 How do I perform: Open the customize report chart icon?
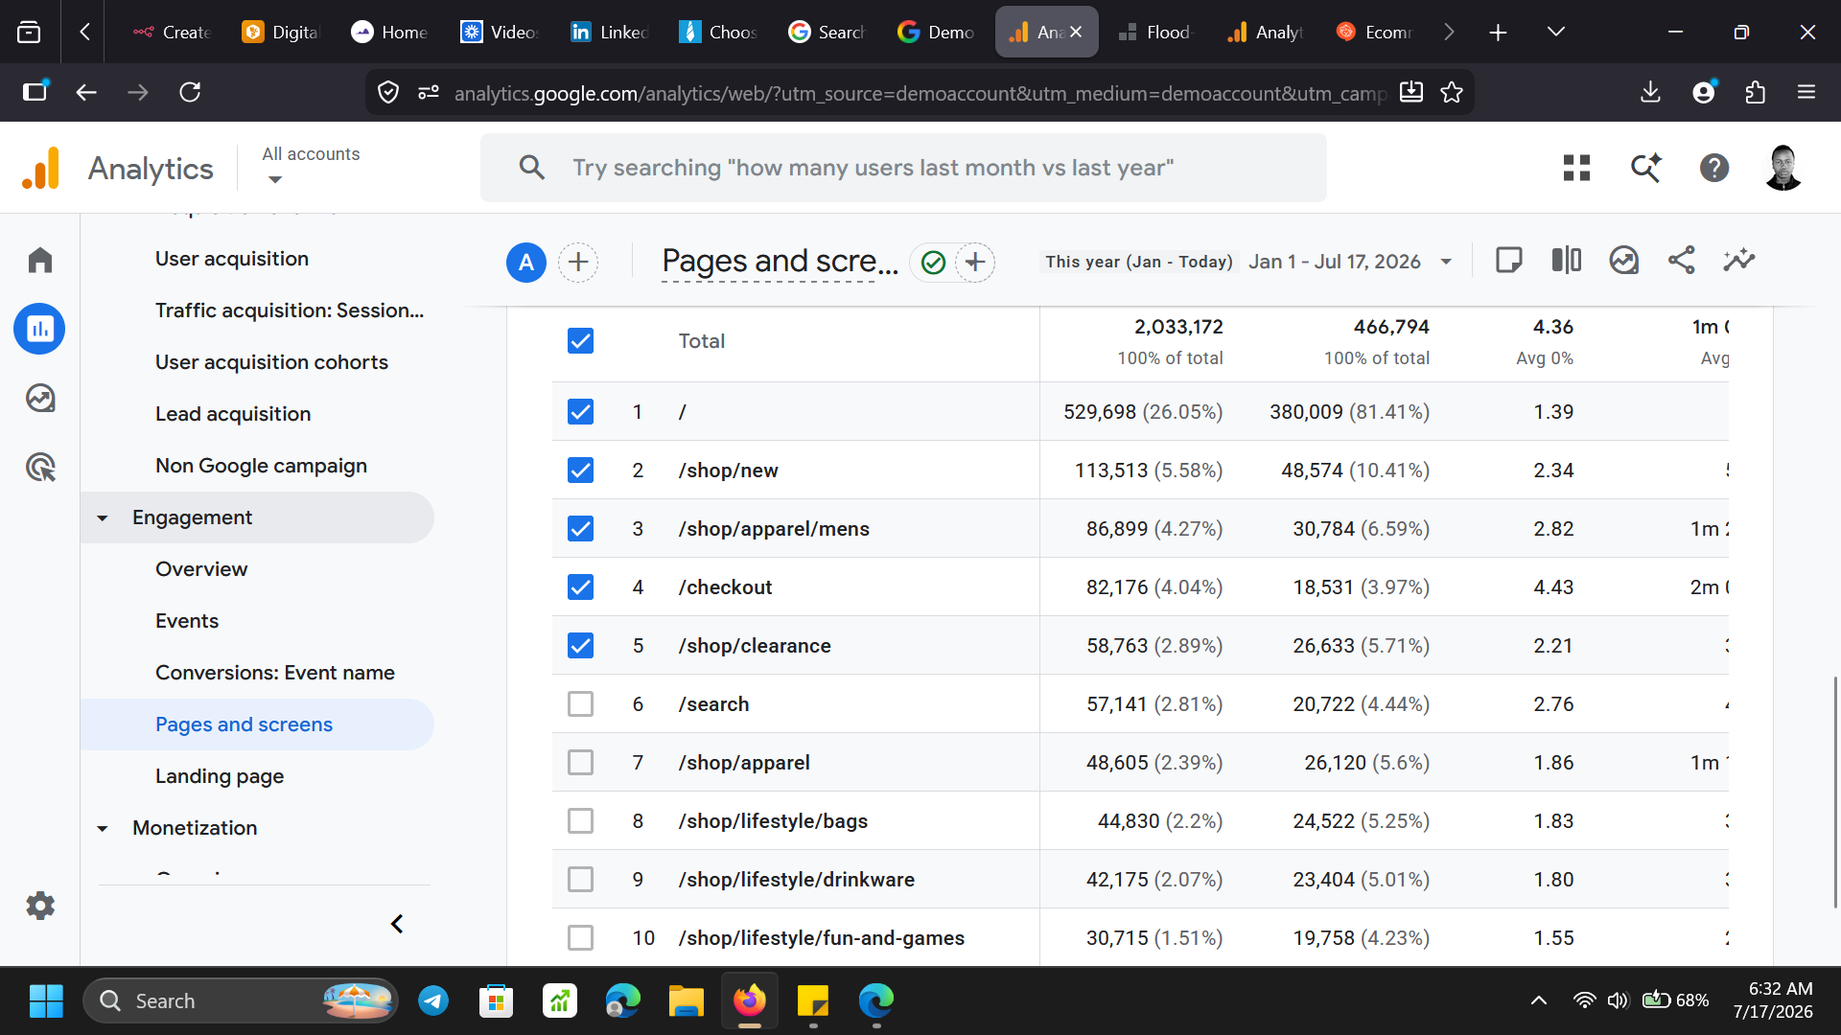coord(1624,260)
